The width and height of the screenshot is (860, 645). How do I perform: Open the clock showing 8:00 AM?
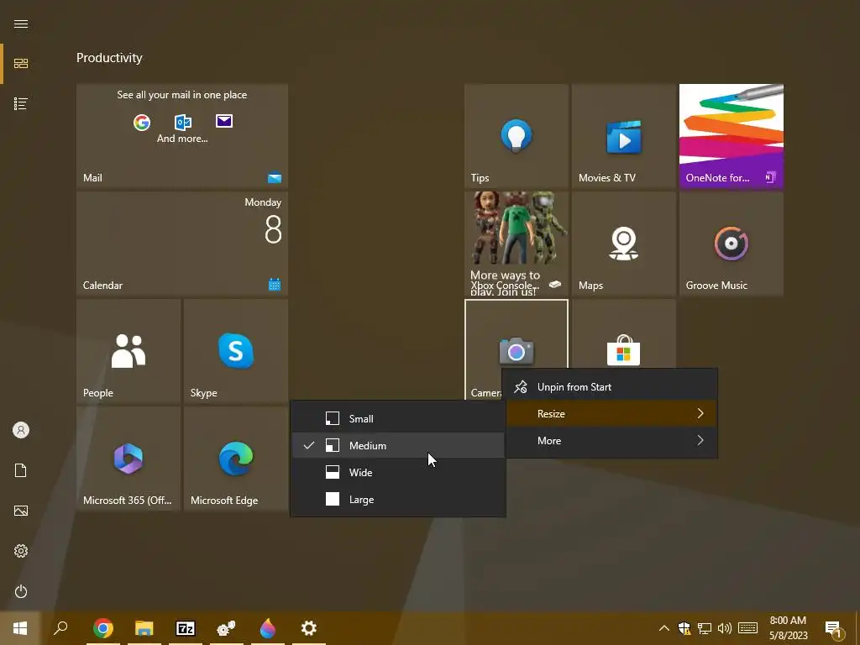coord(788,628)
